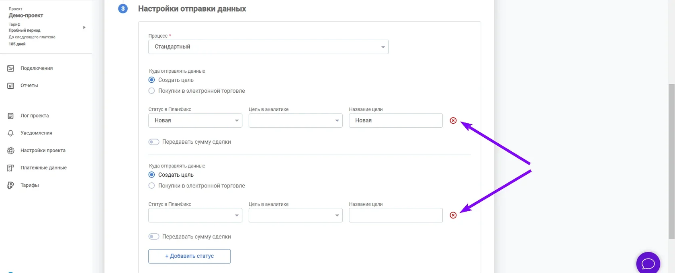This screenshot has height=273, width=675.
Task: Click the empty Название цели field
Action: tap(396, 215)
